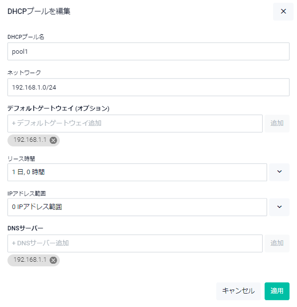Image resolution: width=297 pixels, height=307 pixels.
Task: Open the 0 IPアドレス範囲 field
Action: tap(137, 207)
